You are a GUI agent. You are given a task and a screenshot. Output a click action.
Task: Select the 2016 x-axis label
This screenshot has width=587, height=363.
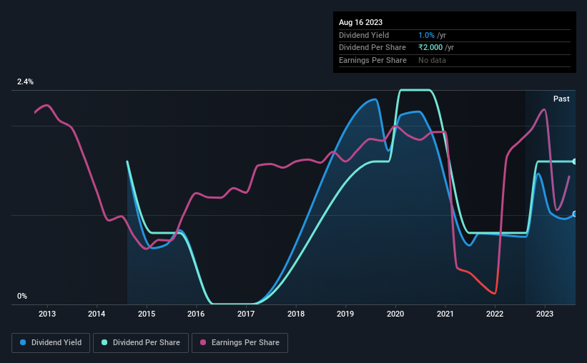pyautogui.click(x=196, y=314)
